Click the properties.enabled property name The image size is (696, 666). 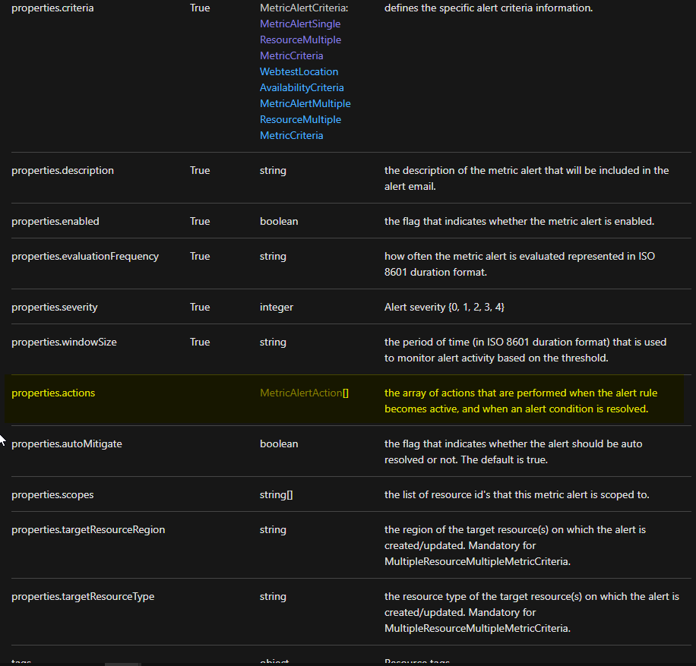click(55, 220)
